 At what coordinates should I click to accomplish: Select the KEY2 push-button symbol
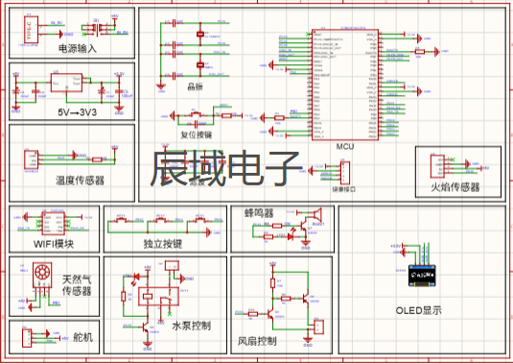click(160, 220)
